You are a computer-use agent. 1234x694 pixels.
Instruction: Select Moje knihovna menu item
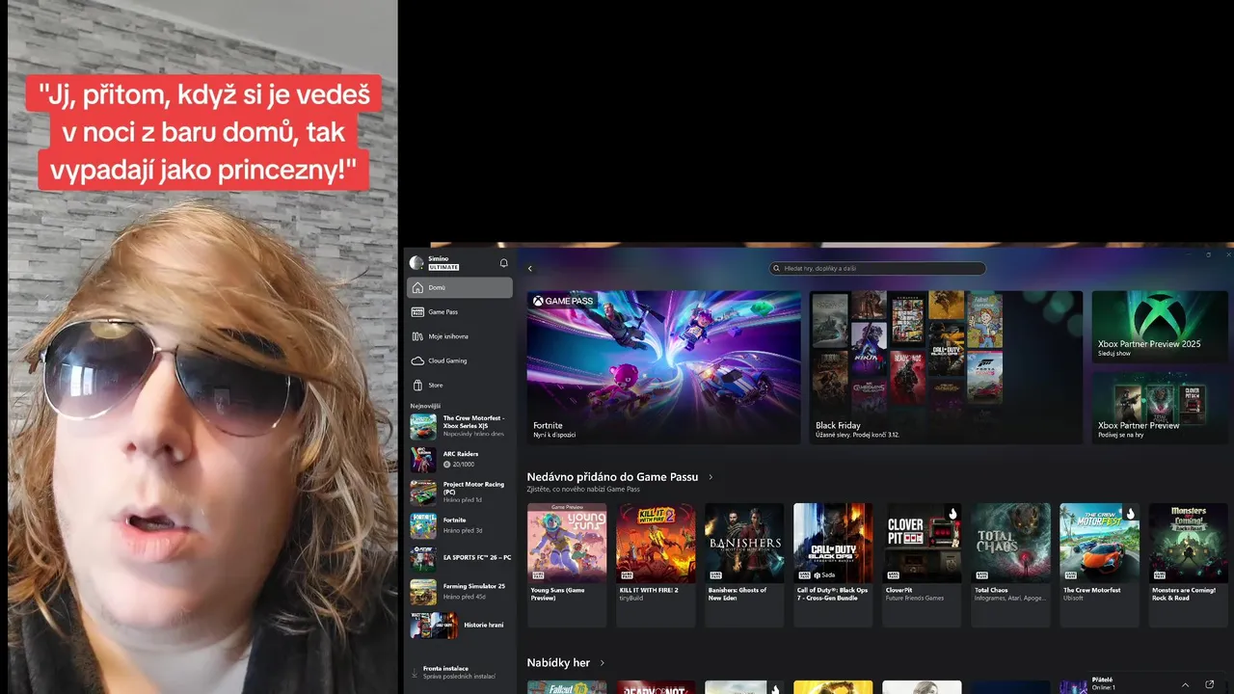point(460,336)
